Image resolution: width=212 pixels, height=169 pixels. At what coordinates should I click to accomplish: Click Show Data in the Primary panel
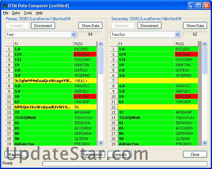coord(91,25)
